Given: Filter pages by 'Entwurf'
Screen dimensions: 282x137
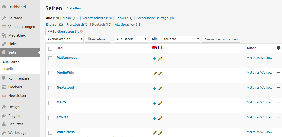Looking at the screenshot, I should 122,18.
